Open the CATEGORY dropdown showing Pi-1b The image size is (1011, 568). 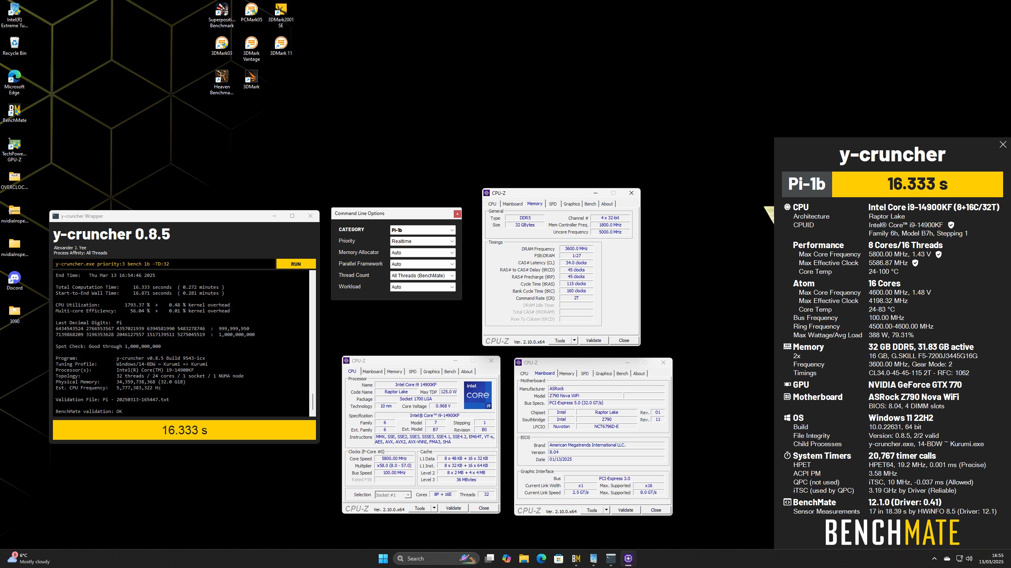[423, 230]
